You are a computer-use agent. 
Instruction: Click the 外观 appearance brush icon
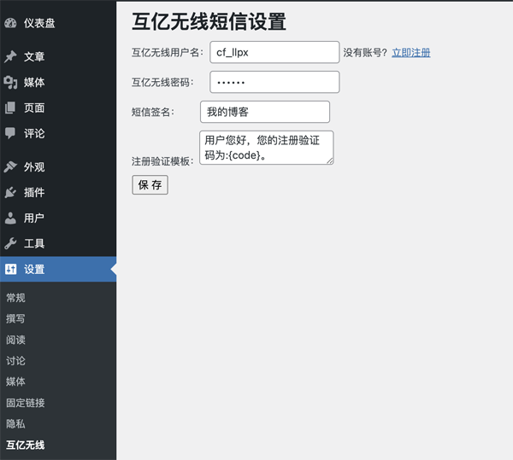[x=10, y=167]
